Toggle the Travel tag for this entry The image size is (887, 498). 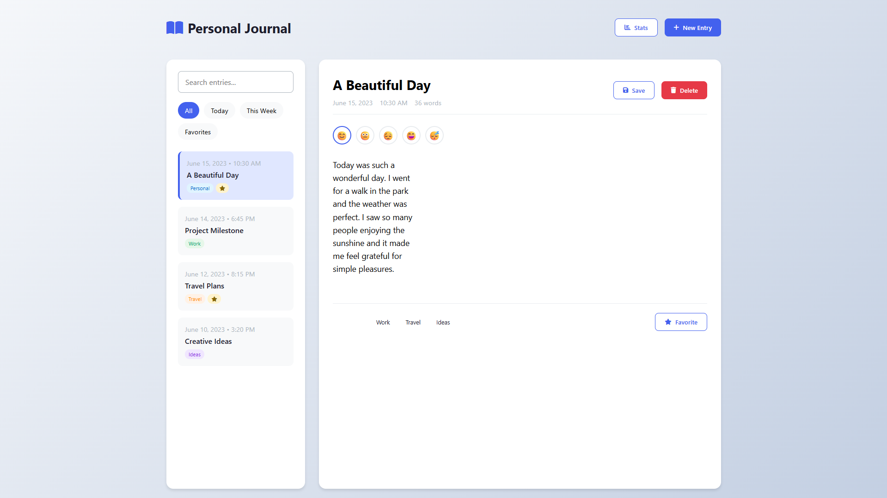(x=413, y=323)
